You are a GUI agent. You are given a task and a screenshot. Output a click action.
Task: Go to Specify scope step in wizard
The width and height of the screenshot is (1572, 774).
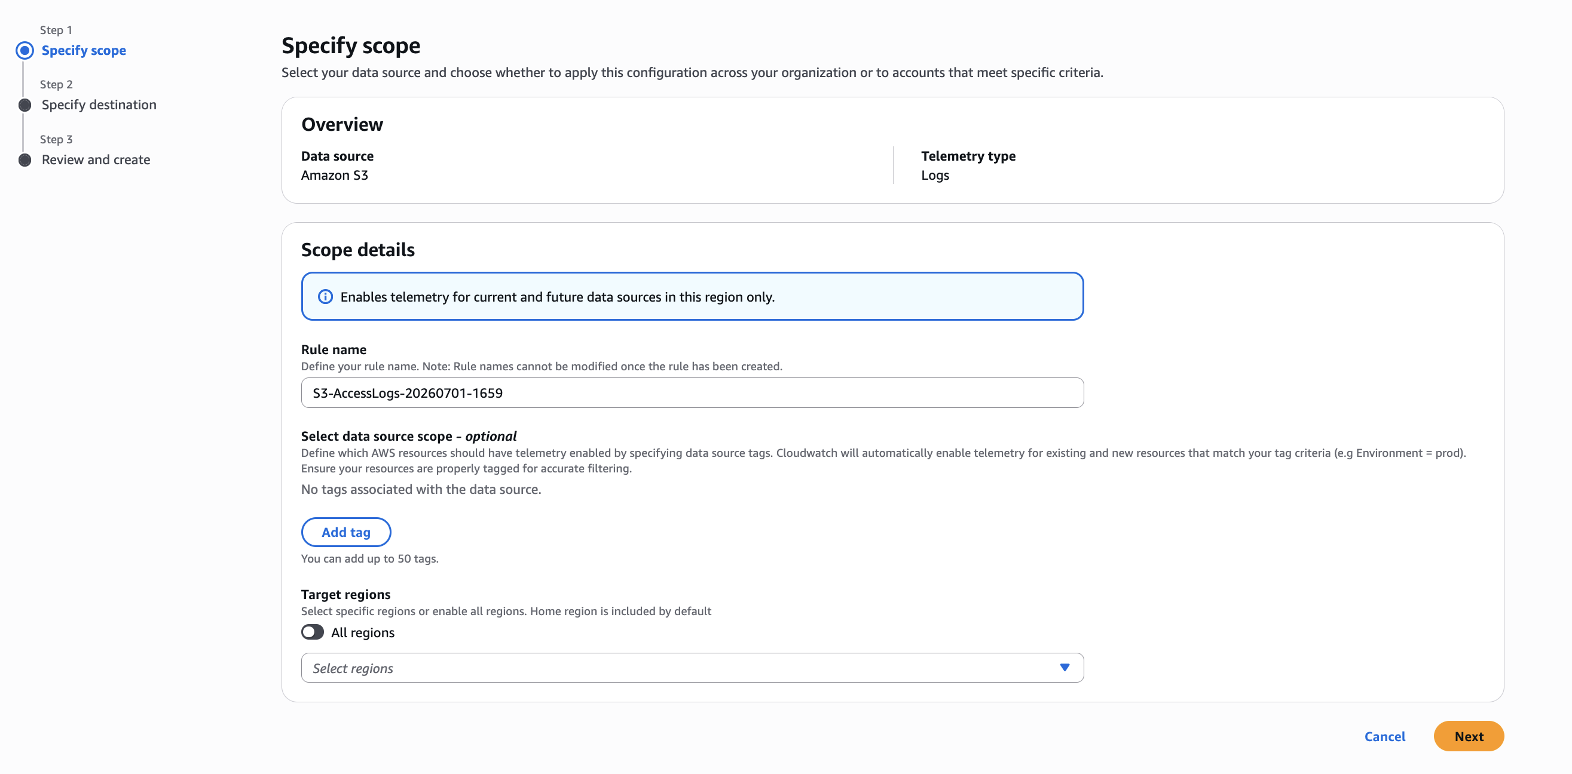pos(84,51)
